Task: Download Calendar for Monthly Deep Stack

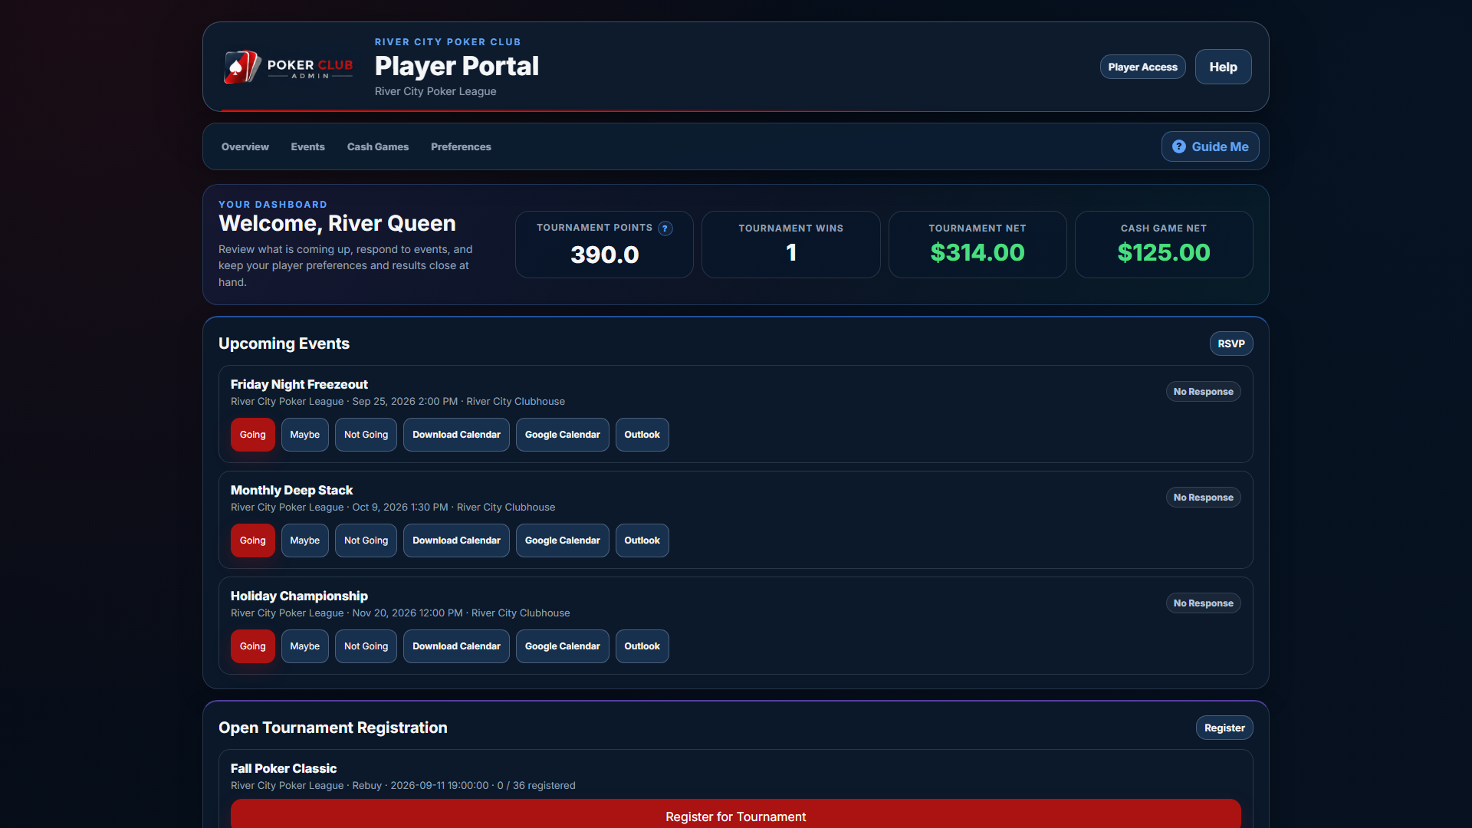Action: (456, 540)
